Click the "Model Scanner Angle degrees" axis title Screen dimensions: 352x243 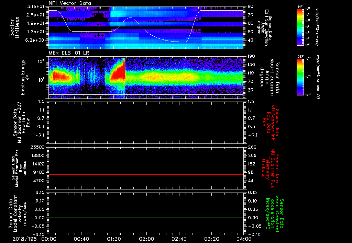[x=269, y=77]
